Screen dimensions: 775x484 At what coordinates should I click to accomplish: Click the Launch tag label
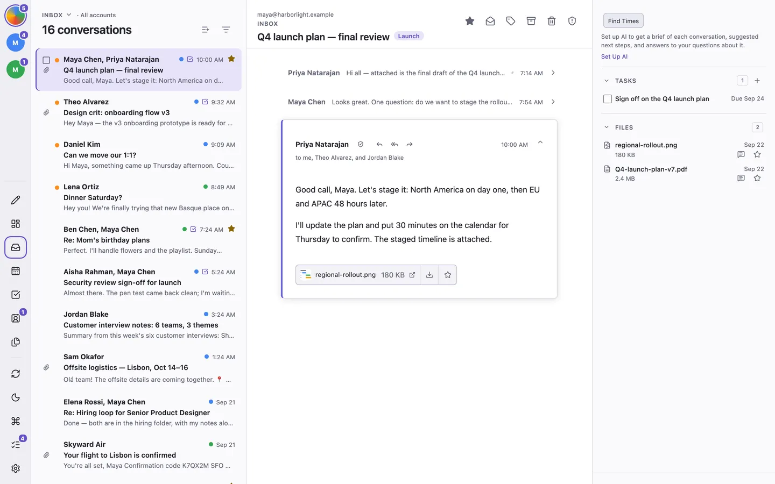point(408,36)
